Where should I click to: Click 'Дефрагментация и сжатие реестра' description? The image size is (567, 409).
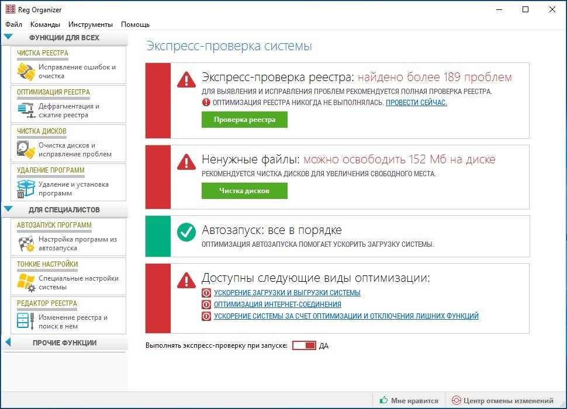[x=69, y=110]
